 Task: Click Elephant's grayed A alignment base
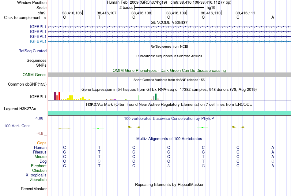point(168,166)
